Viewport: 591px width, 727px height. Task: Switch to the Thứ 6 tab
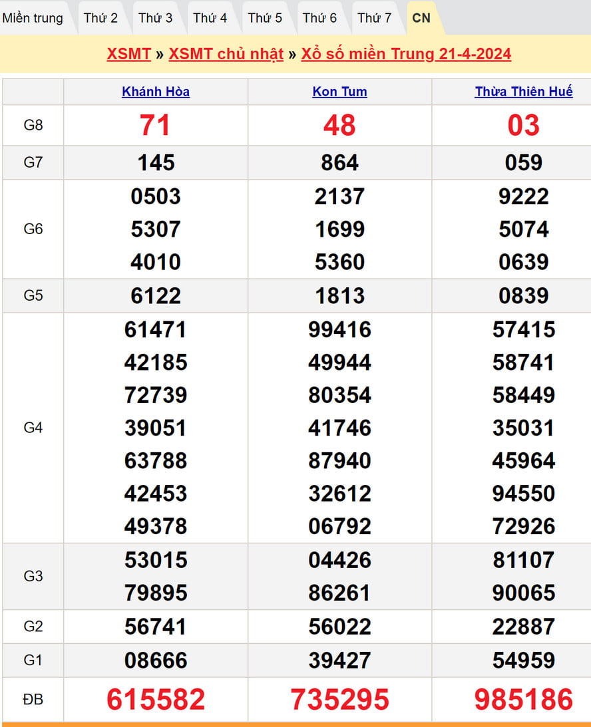(319, 18)
